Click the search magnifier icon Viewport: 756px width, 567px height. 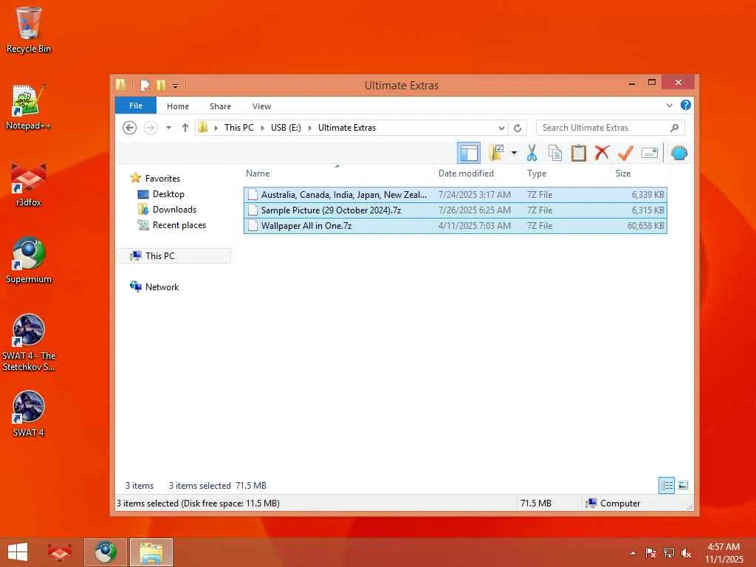[x=675, y=128]
